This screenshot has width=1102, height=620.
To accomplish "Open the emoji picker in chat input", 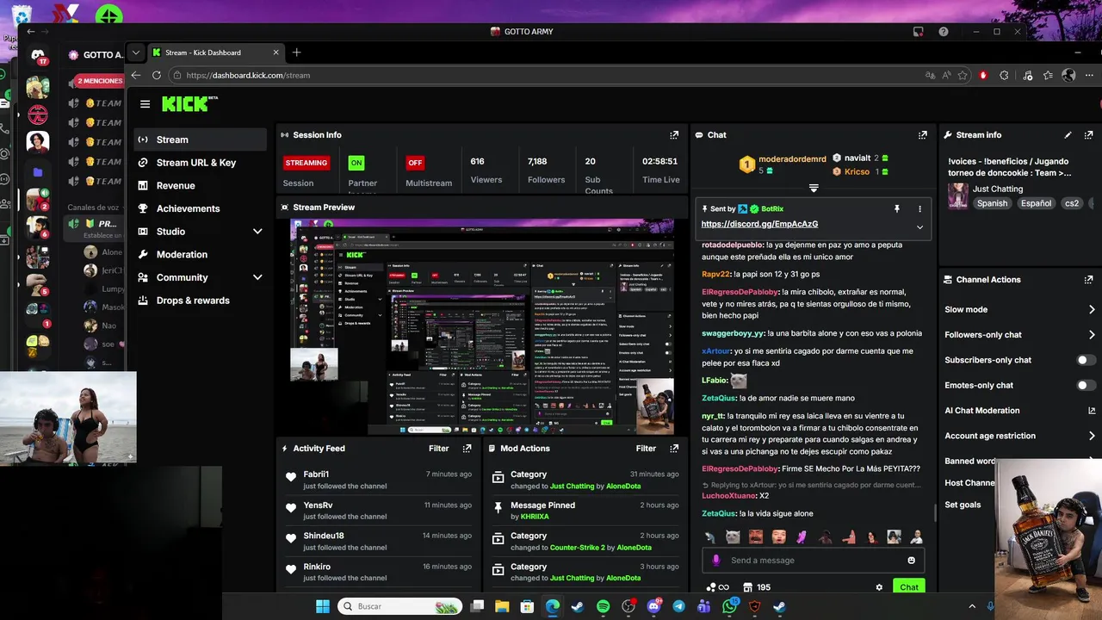I will point(911,561).
